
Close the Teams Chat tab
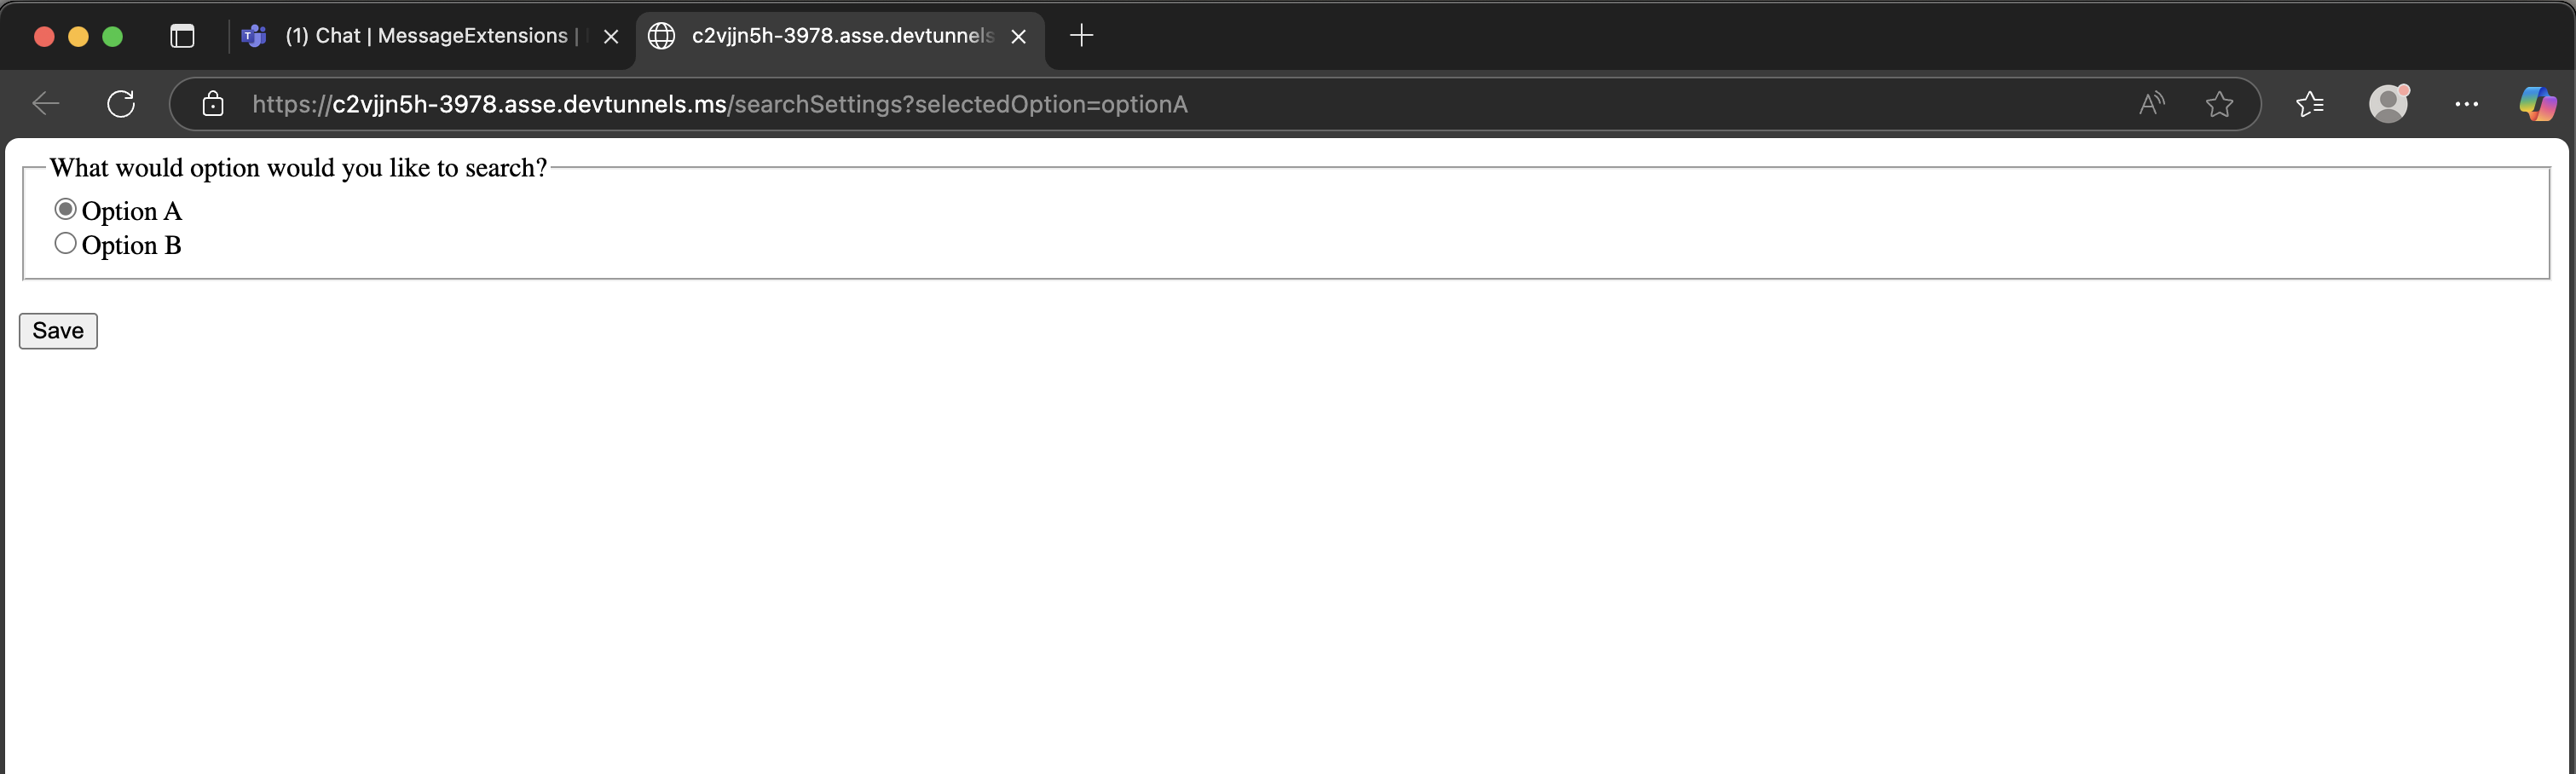point(611,37)
